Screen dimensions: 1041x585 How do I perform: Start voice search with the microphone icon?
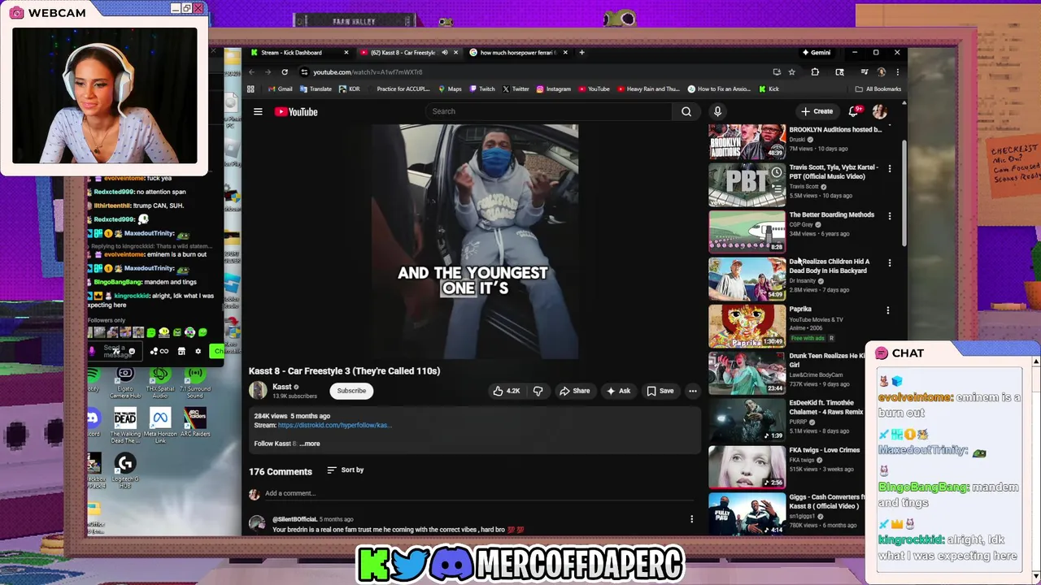pos(717,111)
